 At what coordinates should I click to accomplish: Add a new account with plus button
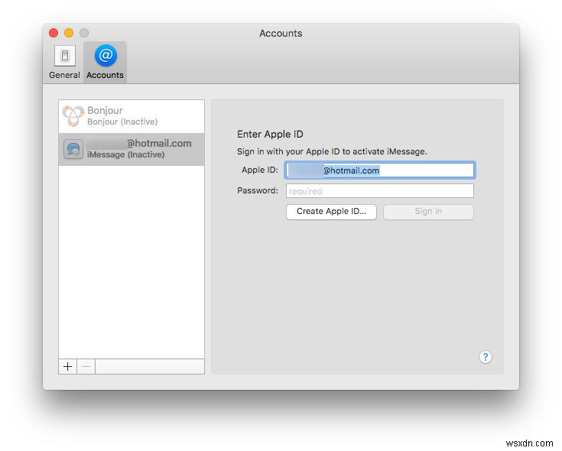point(68,366)
